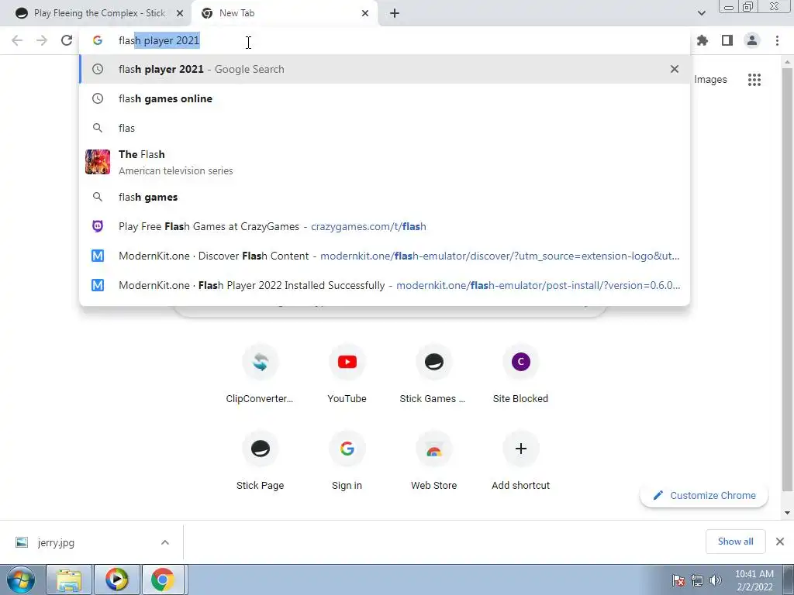Open File Explorer from the taskbar

(x=69, y=580)
